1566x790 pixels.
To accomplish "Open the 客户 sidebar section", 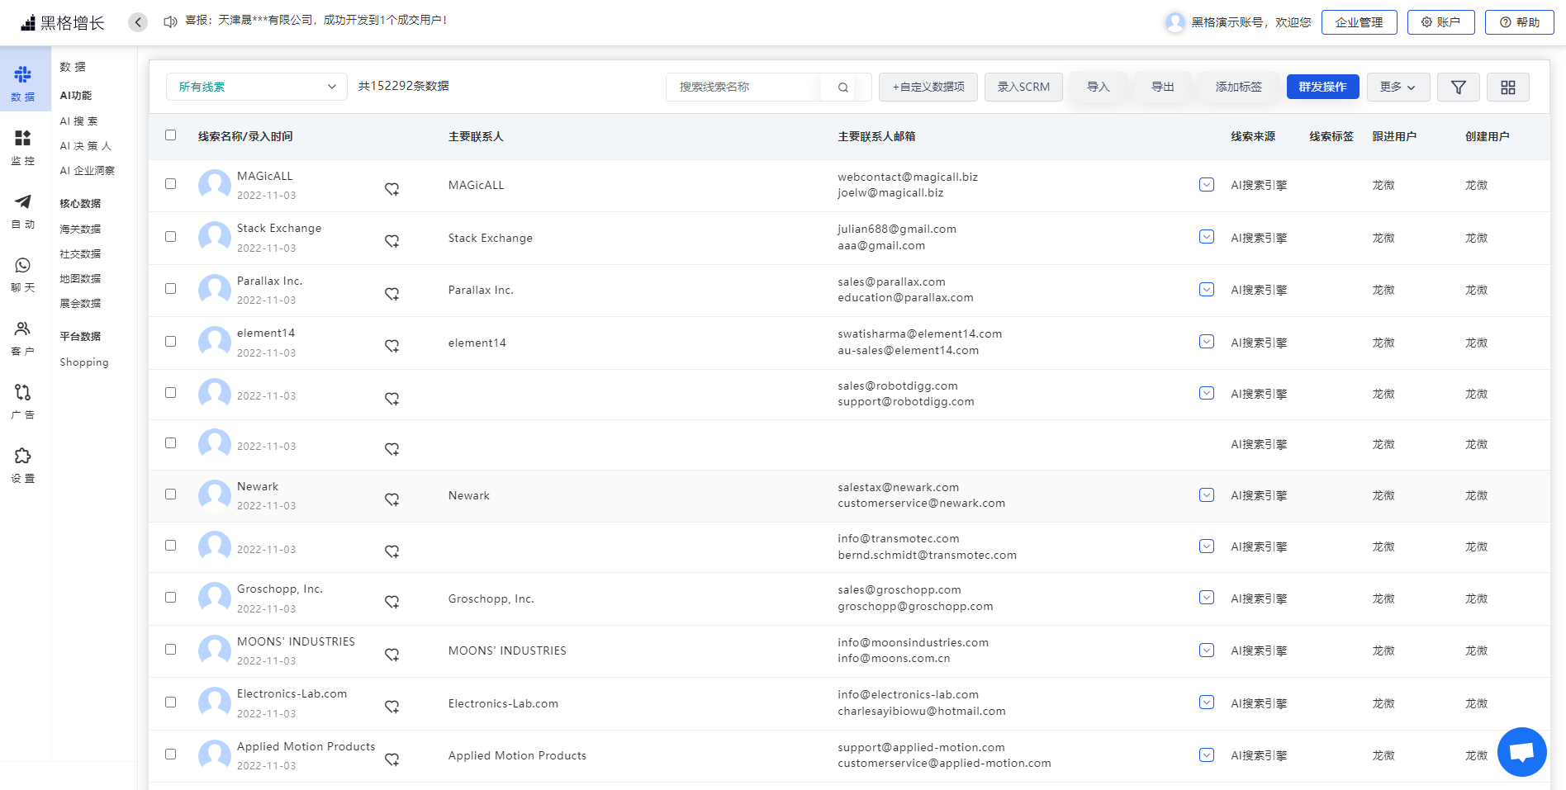I will click(x=23, y=338).
